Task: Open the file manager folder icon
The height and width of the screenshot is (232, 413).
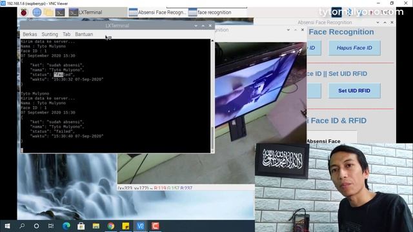Action: [48, 12]
